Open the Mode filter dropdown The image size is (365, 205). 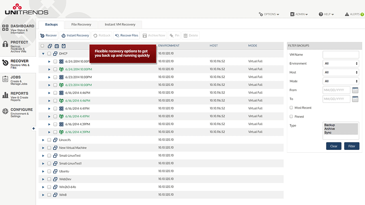(x=341, y=81)
